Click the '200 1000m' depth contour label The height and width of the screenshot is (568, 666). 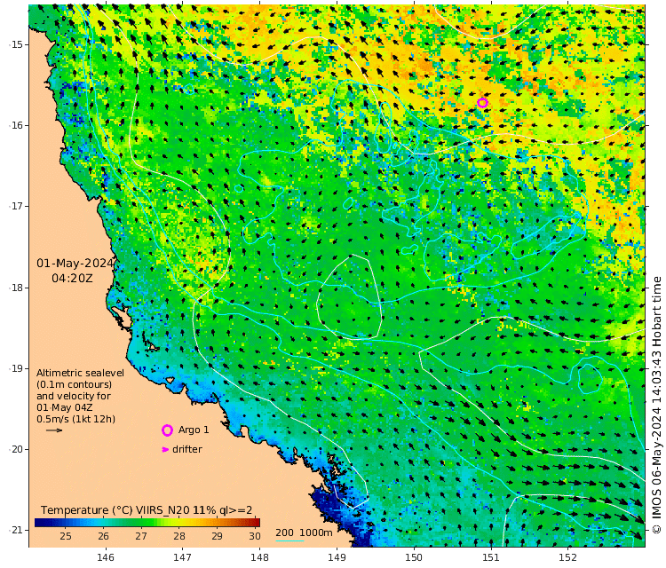pos(304,532)
